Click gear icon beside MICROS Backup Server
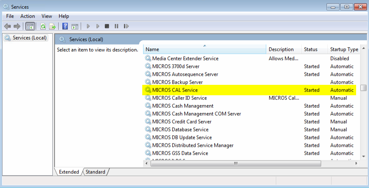 point(148,82)
